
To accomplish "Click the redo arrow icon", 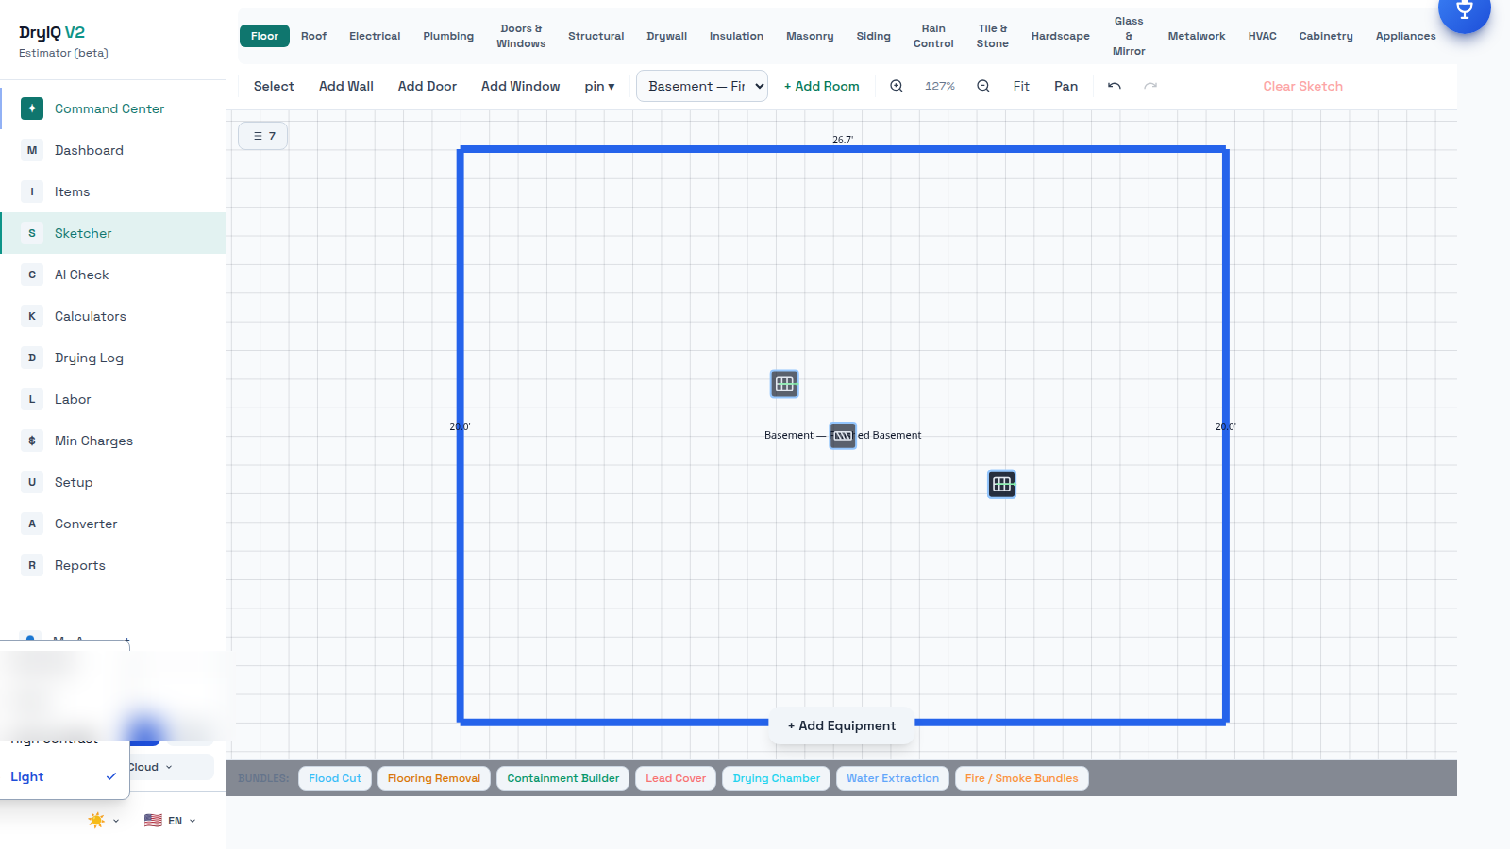I will [x=1150, y=86].
